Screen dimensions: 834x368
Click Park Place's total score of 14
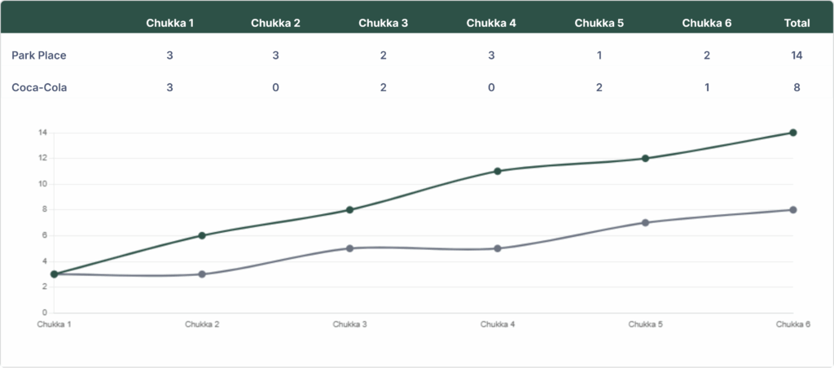(x=797, y=55)
